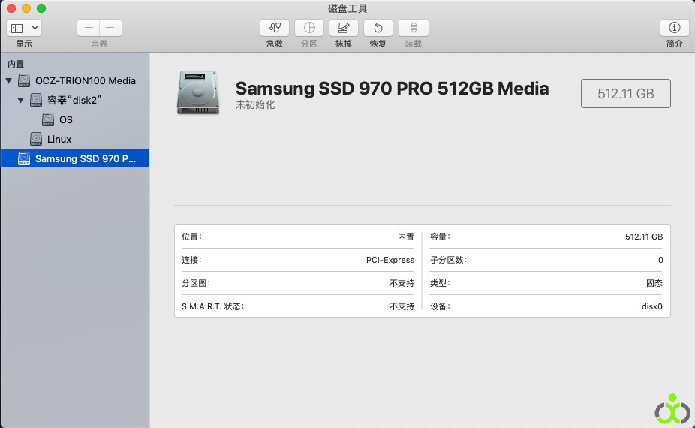Collapse the OCZ-TRION100 Media disk tree
Image resolution: width=695 pixels, height=428 pixels.
(x=8, y=81)
